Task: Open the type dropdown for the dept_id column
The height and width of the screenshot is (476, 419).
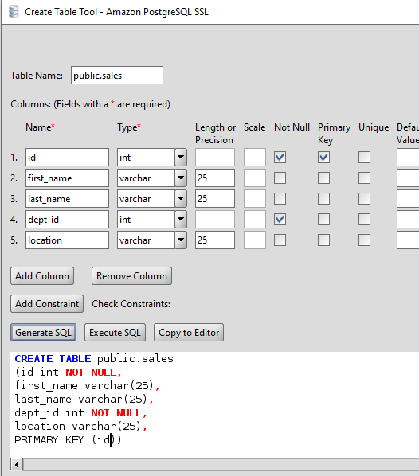Action: click(x=181, y=219)
